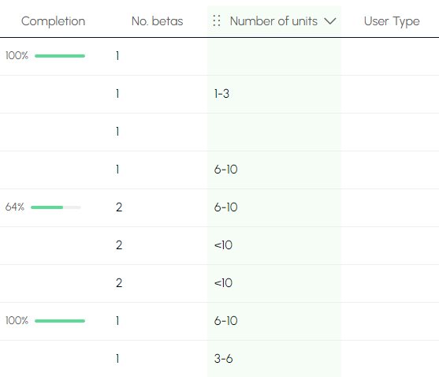Click the drag handle beside Number of units
Viewport: 439px width, 377px height.
point(217,21)
